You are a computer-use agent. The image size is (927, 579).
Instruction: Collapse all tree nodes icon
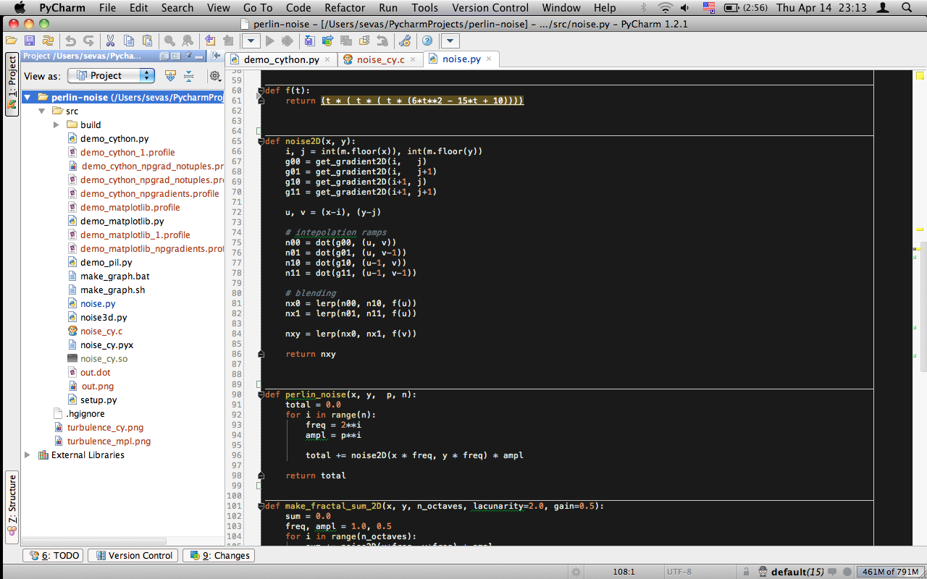coord(188,75)
